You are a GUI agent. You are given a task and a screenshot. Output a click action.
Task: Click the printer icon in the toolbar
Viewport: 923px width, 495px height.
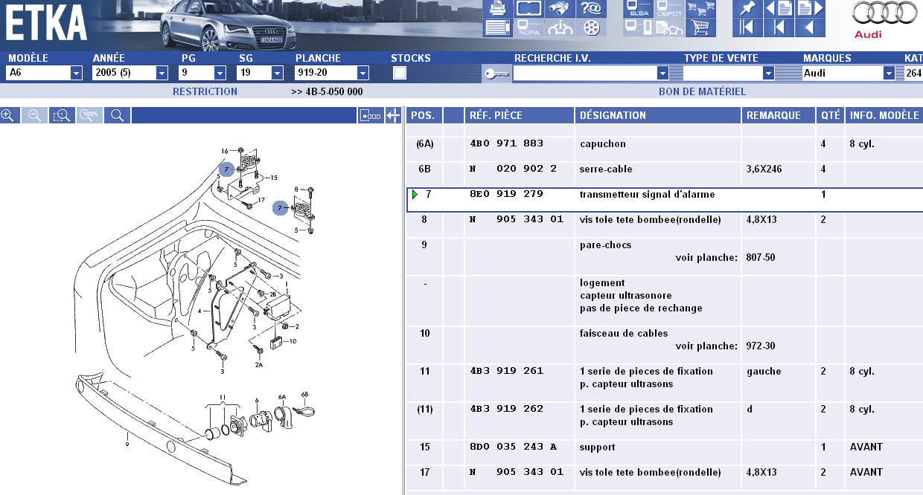[496, 9]
